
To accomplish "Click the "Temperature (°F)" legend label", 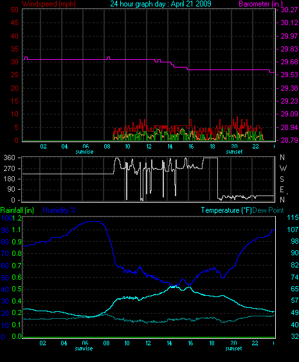I will coord(226,210).
